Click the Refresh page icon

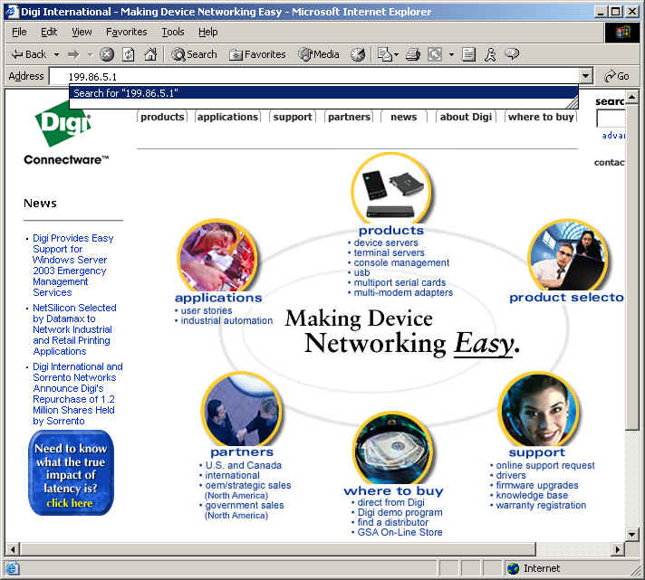pyautogui.click(x=129, y=54)
